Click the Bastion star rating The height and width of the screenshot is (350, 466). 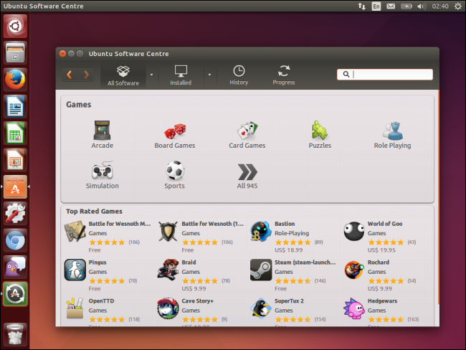pos(293,242)
